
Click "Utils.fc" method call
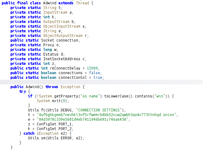(x=36, y=110)
